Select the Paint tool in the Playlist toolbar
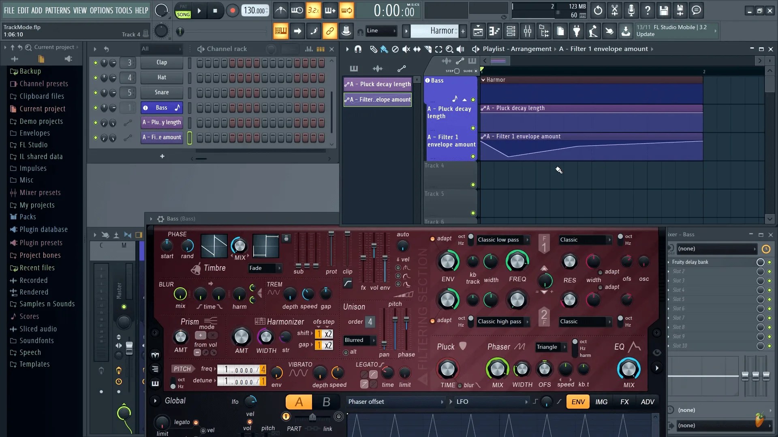 (x=384, y=49)
